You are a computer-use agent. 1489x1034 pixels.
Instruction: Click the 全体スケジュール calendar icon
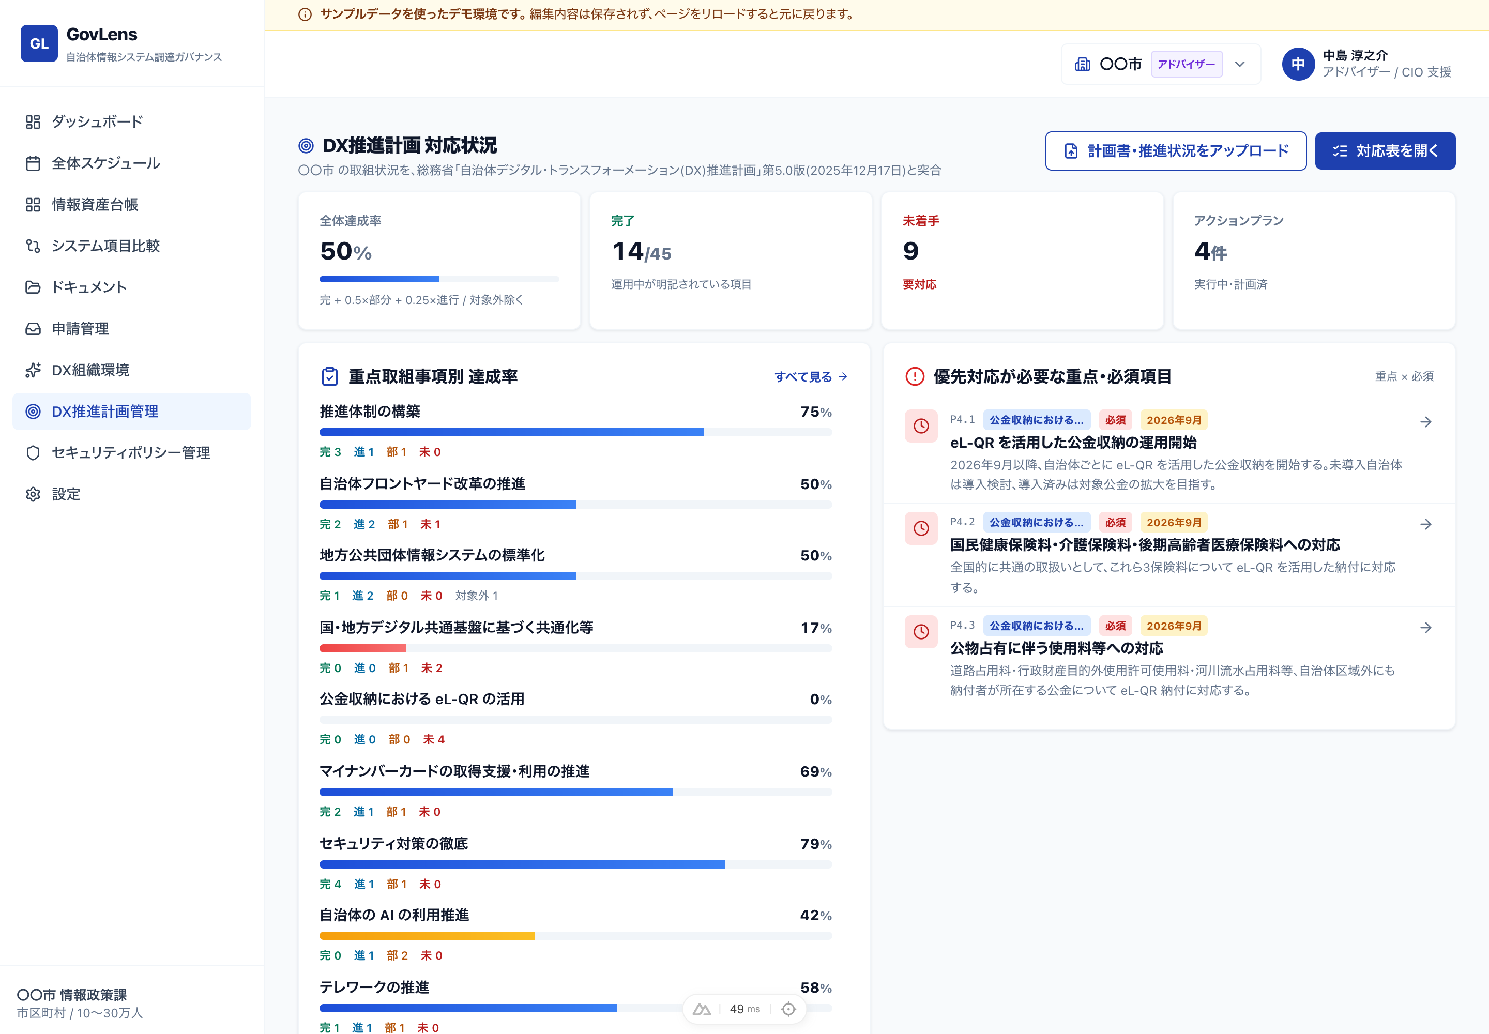[33, 163]
